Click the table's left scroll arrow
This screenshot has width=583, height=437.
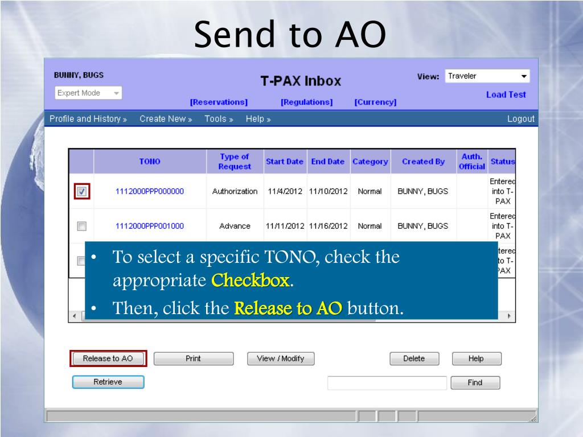pos(75,316)
